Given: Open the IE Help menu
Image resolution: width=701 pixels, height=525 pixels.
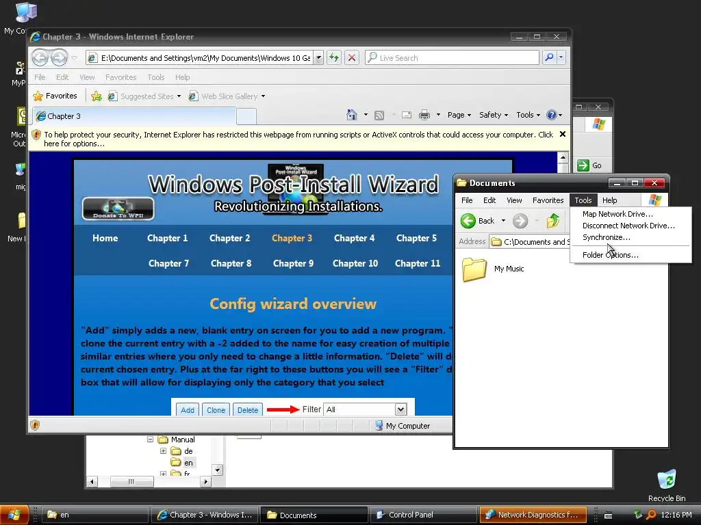Looking at the screenshot, I should click(182, 77).
